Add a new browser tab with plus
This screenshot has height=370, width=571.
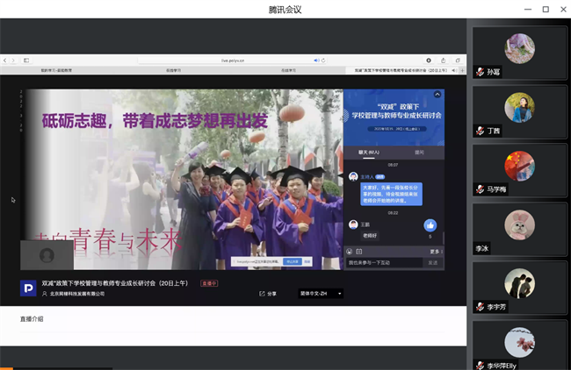(462, 70)
